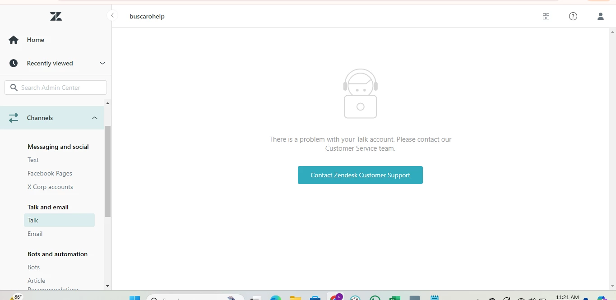Open the Bots page
Viewport: 616px width, 300px height.
tap(33, 267)
